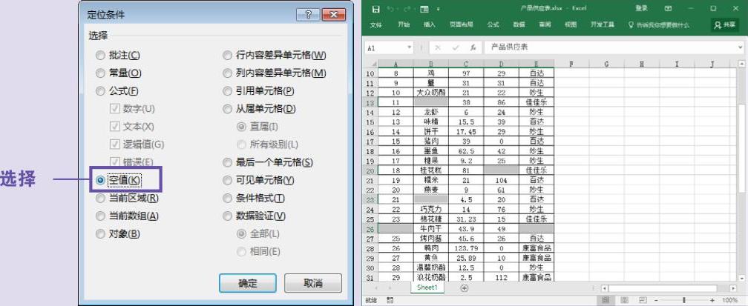
Task: Redo the action in Excel toolbar
Action: [x=407, y=9]
